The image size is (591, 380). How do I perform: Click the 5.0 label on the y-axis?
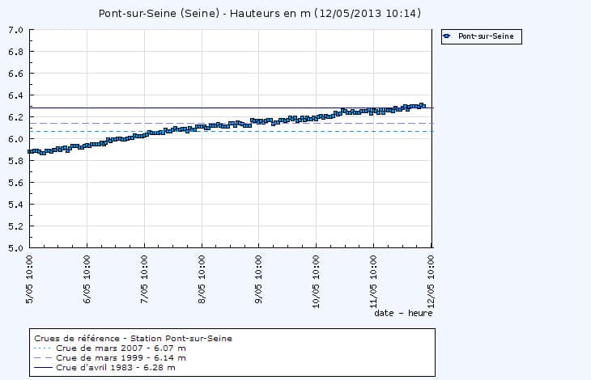pos(15,248)
